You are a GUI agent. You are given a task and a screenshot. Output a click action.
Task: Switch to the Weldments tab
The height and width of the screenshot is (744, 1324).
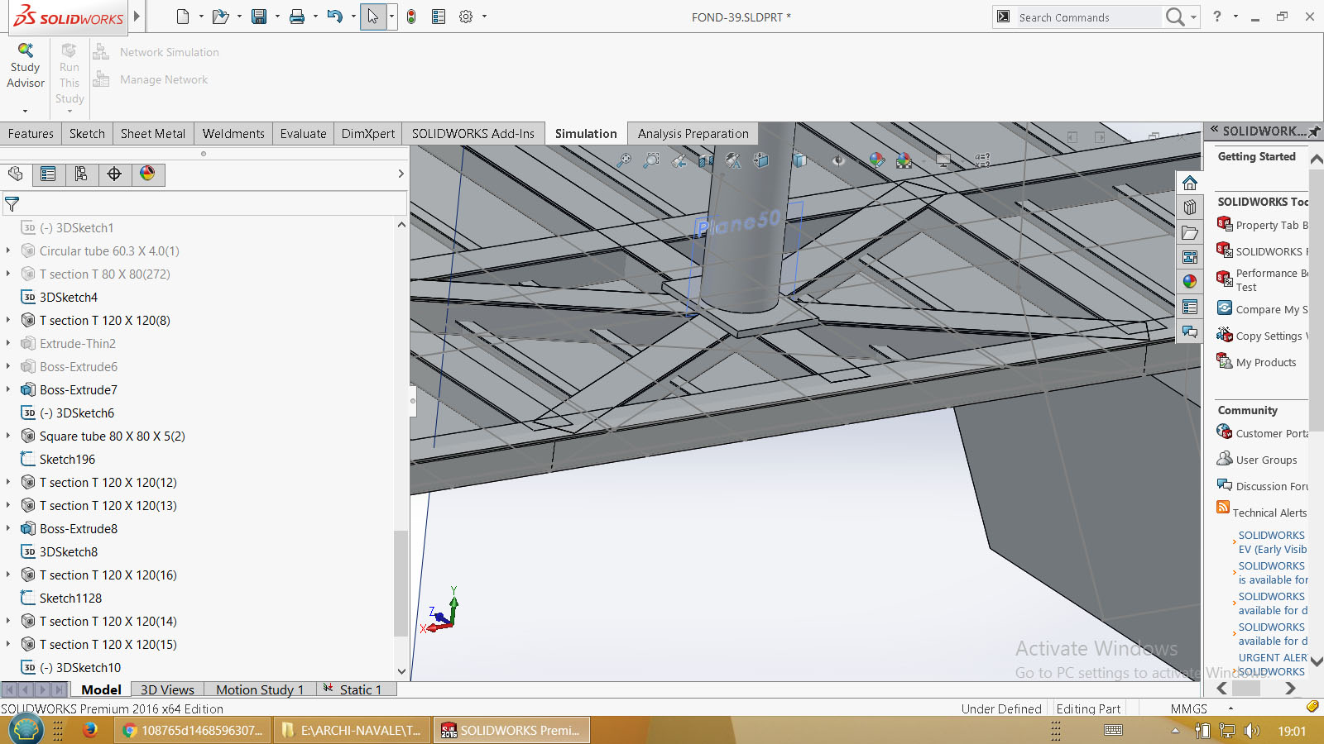pos(233,134)
